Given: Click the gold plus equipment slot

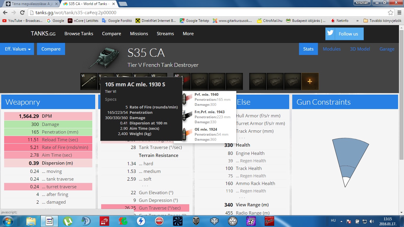Looking at the screenshot, I should point(310,81).
